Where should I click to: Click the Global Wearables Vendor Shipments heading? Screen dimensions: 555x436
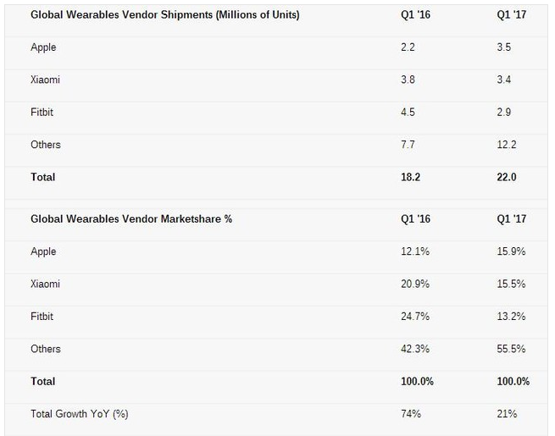pyautogui.click(x=165, y=15)
